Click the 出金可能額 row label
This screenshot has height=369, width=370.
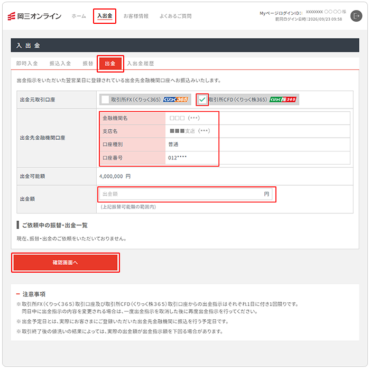pos(32,176)
